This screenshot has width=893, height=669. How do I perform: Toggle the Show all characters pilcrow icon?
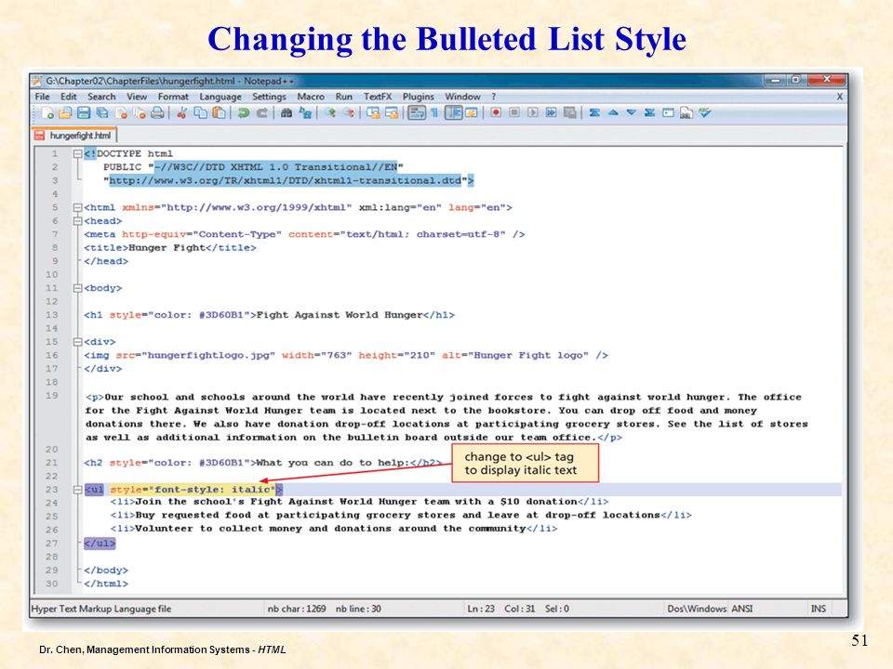click(434, 113)
